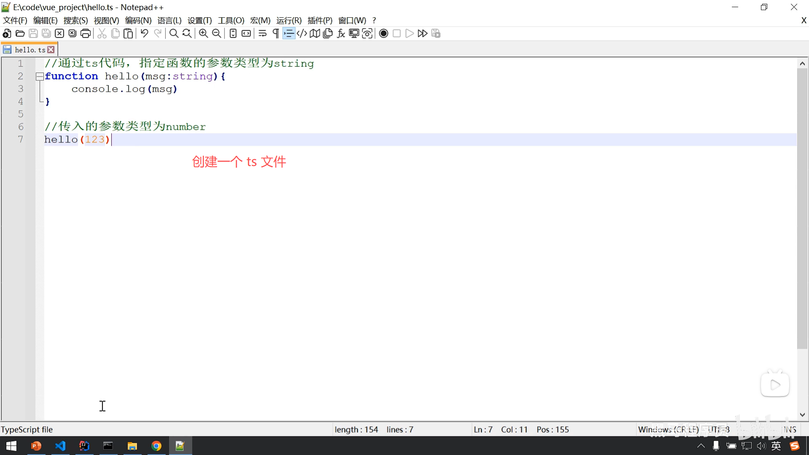
Task: Click the Zoom In toolbar icon
Action: click(x=204, y=34)
